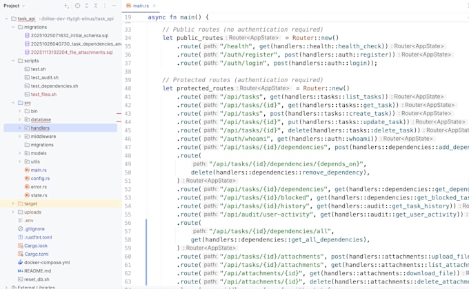Collapse the task_api root folder
469x289 pixels.
6,19
